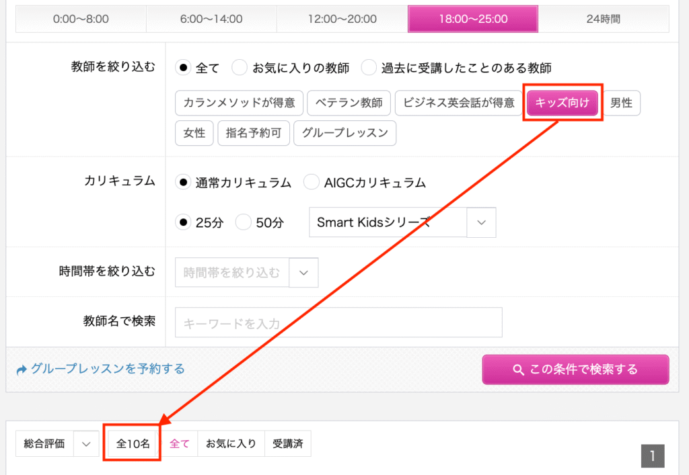This screenshot has width=689, height=475.
Task: Select the お気に入りの教師 radio button
Action: pyautogui.click(x=240, y=68)
